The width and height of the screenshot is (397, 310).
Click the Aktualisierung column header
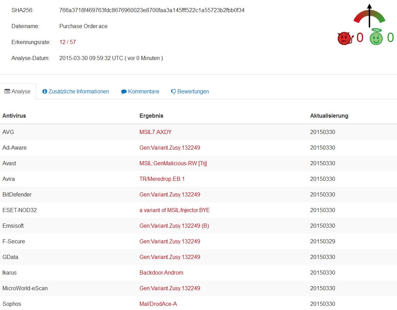329,116
